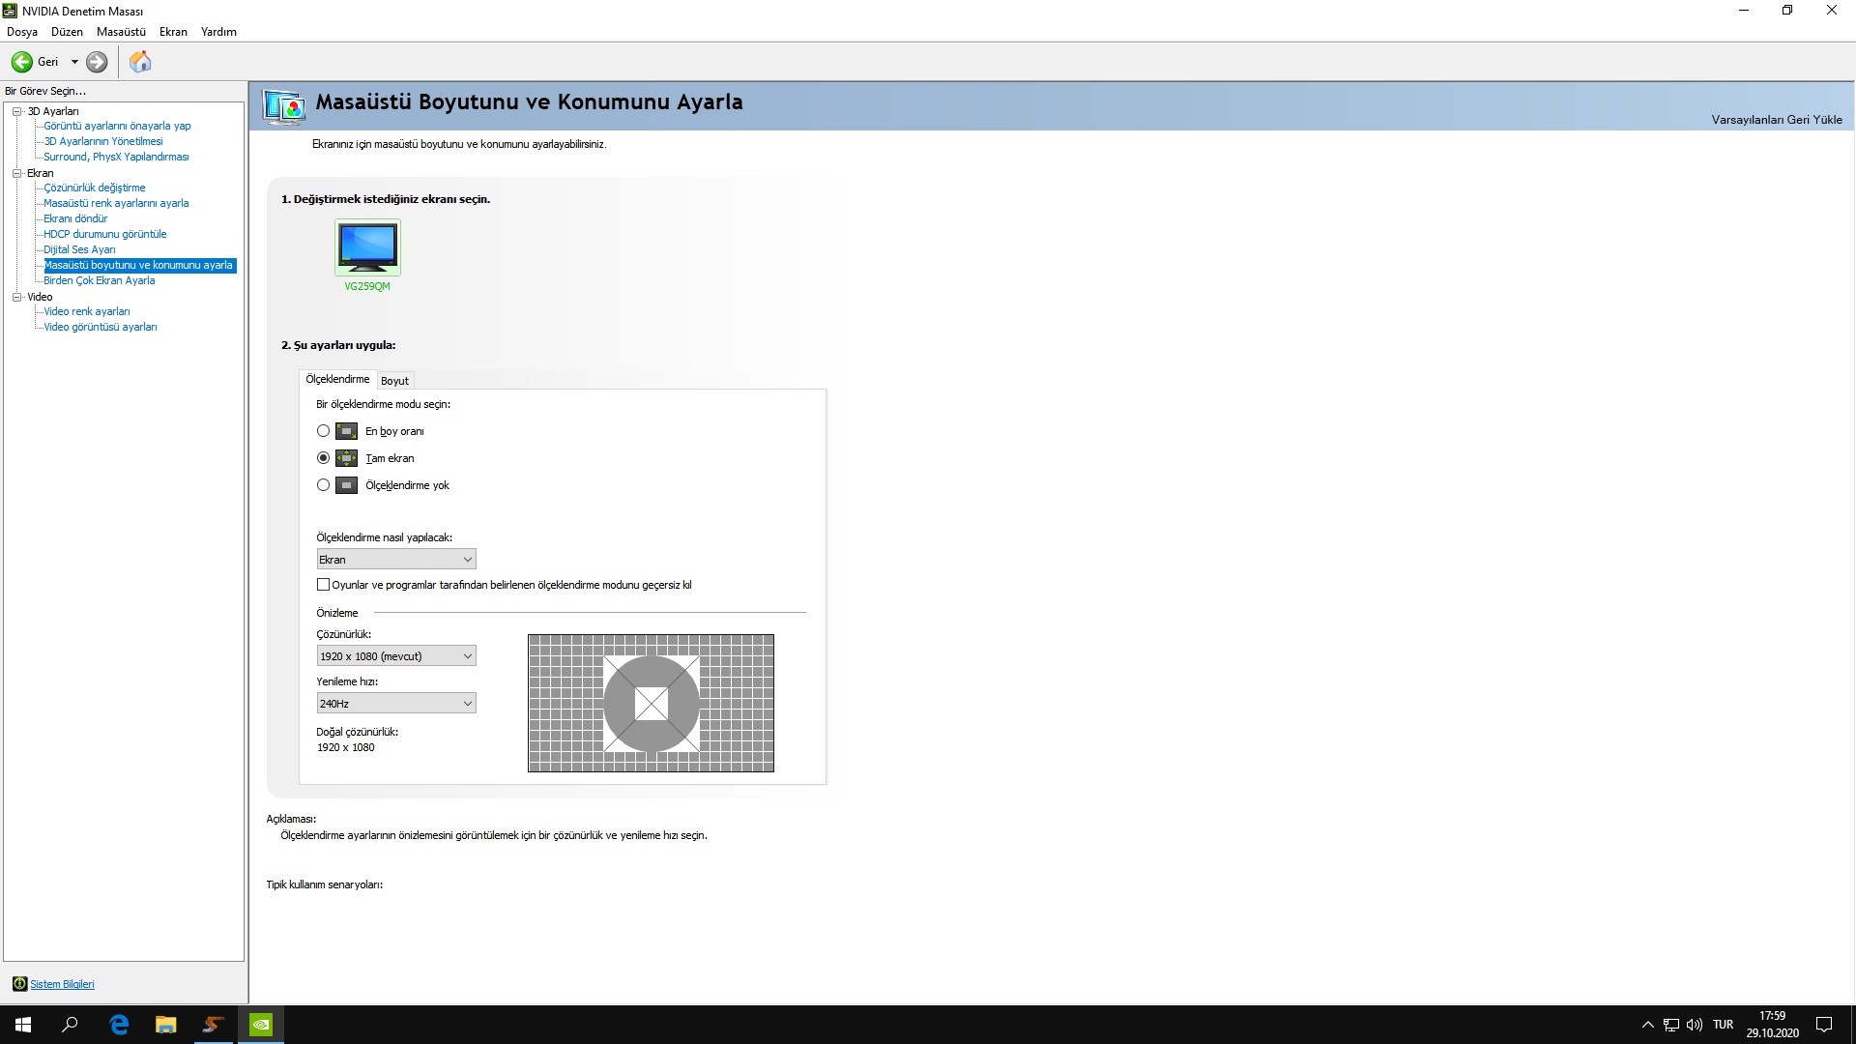The image size is (1856, 1044).
Task: Launch Microsoft Edge from taskbar
Action: [x=119, y=1025]
